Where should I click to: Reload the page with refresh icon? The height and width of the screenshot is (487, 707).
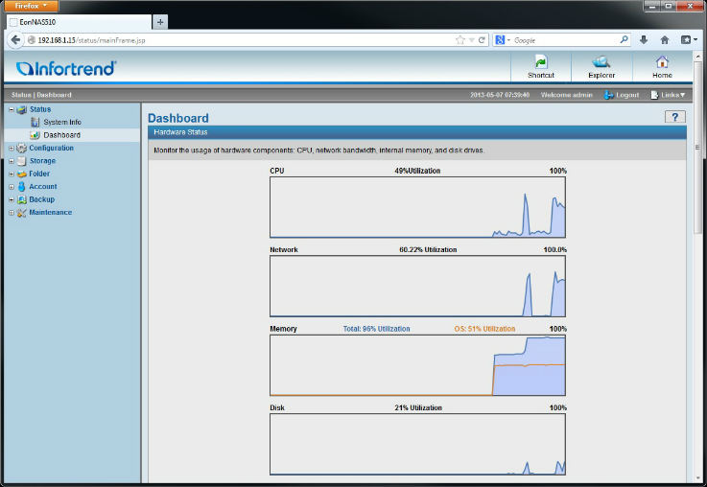(482, 40)
